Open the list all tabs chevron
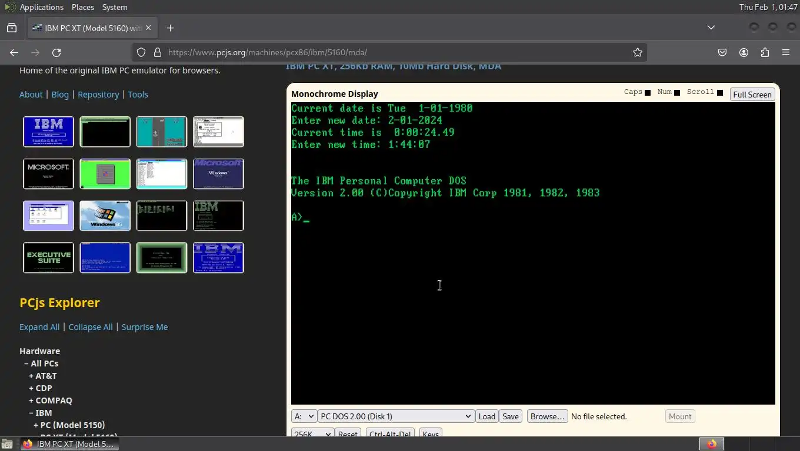This screenshot has width=800, height=451. coord(711,28)
